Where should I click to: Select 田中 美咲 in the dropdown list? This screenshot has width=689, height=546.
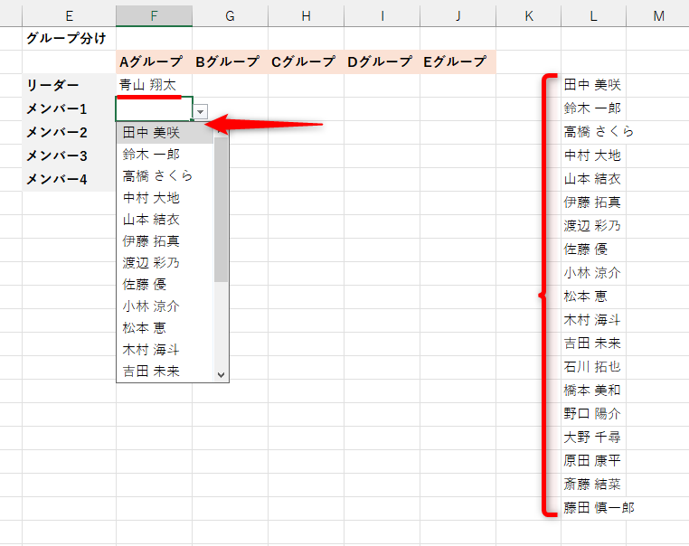[165, 133]
